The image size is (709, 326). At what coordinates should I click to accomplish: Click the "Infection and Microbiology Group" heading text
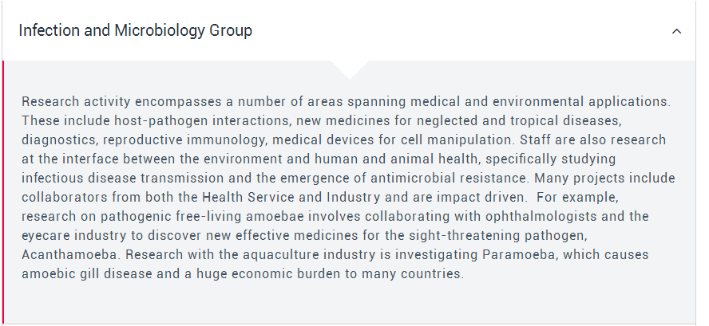(136, 31)
